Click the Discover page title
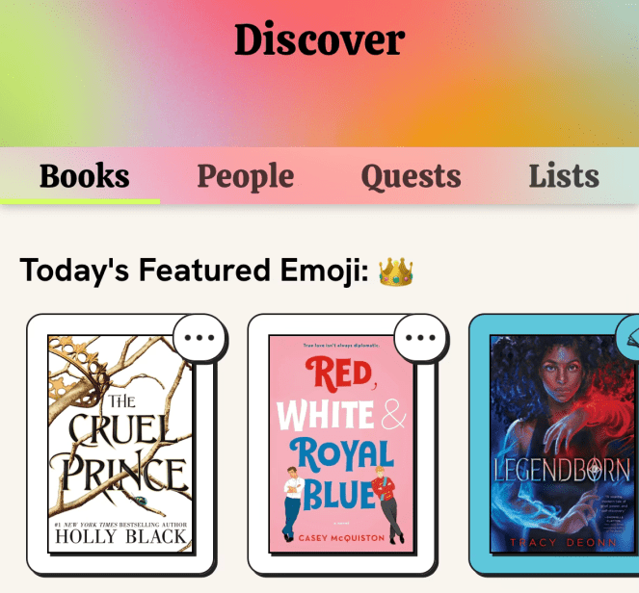The height and width of the screenshot is (593, 639). [320, 39]
